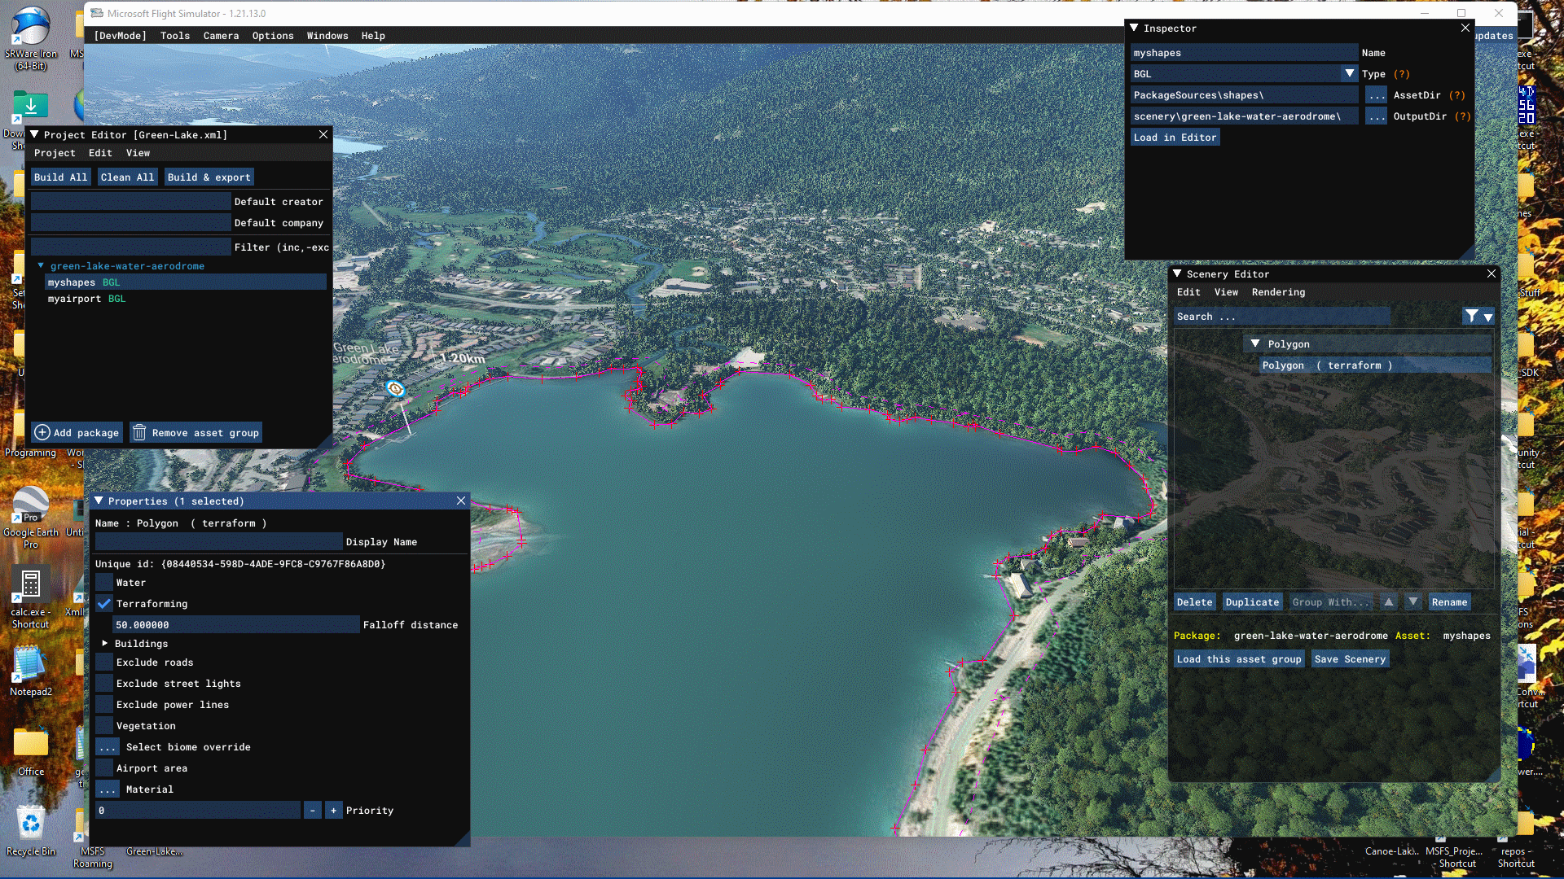Screen dimensions: 1564x879
Task: Open the Material picker ellipsis button
Action: click(108, 789)
